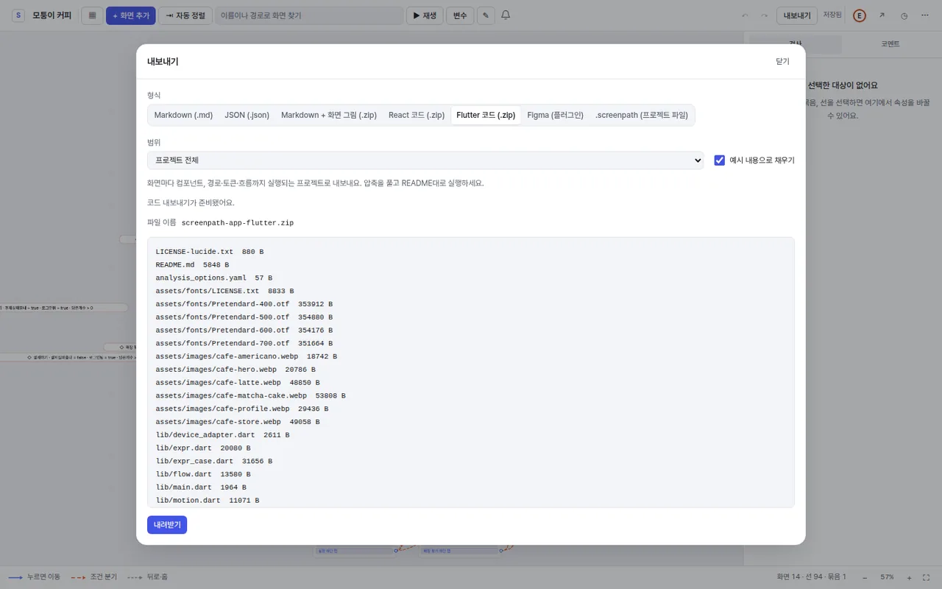Viewport: 942px width, 589px height.
Task: Select the React 코드 (.zip) tab
Action: pos(417,115)
